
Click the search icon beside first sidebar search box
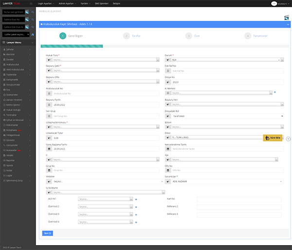pyautogui.click(x=33, y=12)
